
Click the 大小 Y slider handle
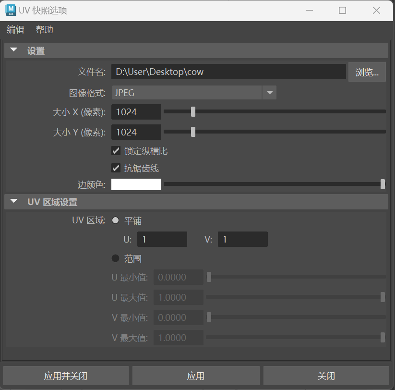pyautogui.click(x=193, y=132)
